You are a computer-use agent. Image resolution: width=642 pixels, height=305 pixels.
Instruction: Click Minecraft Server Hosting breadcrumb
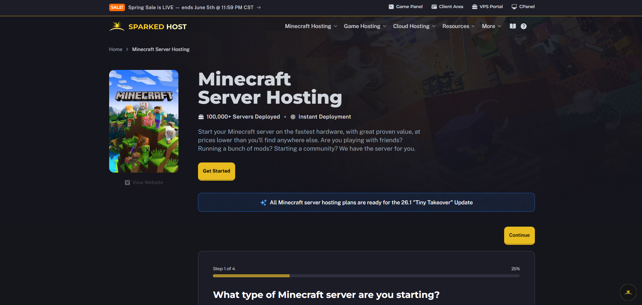(x=161, y=49)
